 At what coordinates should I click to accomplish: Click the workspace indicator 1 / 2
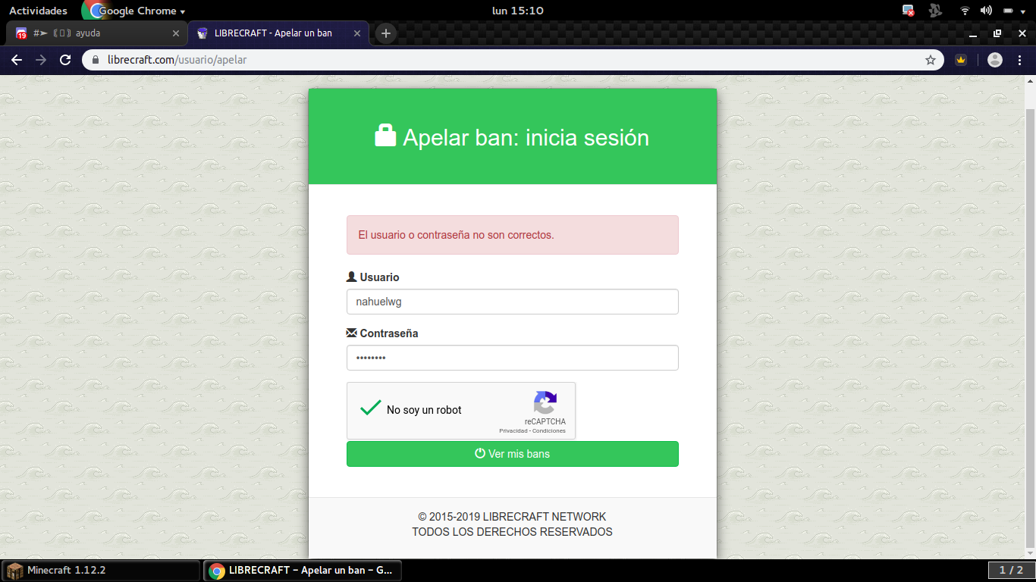1011,570
